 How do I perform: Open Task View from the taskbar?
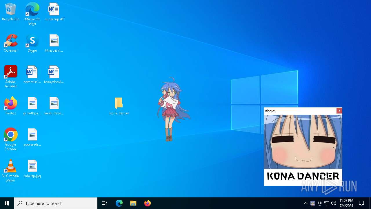point(104,203)
